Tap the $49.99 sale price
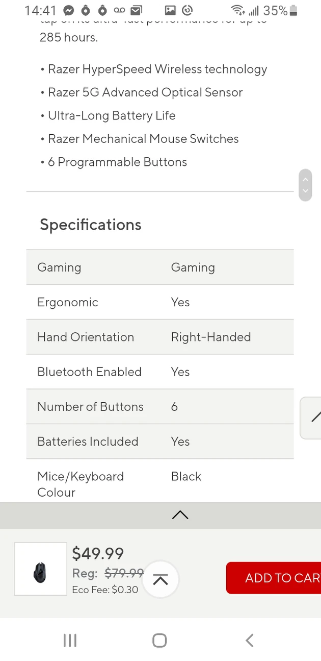The width and height of the screenshot is (321, 661). 98,553
